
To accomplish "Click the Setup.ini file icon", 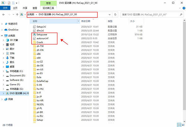I will 34,27.
